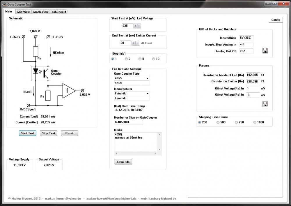
Task: Open the Graph View tab
Action: click(40, 12)
